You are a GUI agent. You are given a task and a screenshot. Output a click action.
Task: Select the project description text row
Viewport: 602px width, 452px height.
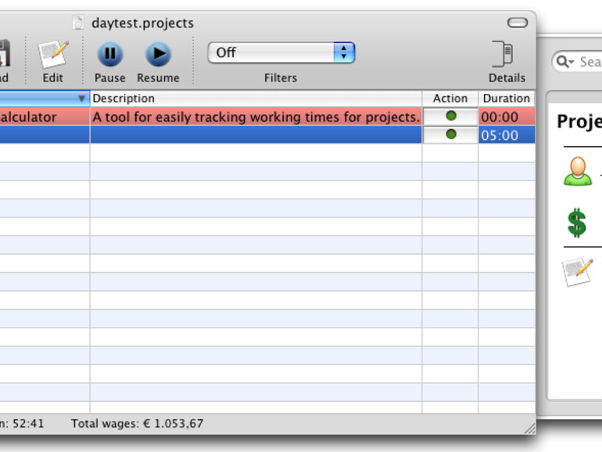[256, 117]
